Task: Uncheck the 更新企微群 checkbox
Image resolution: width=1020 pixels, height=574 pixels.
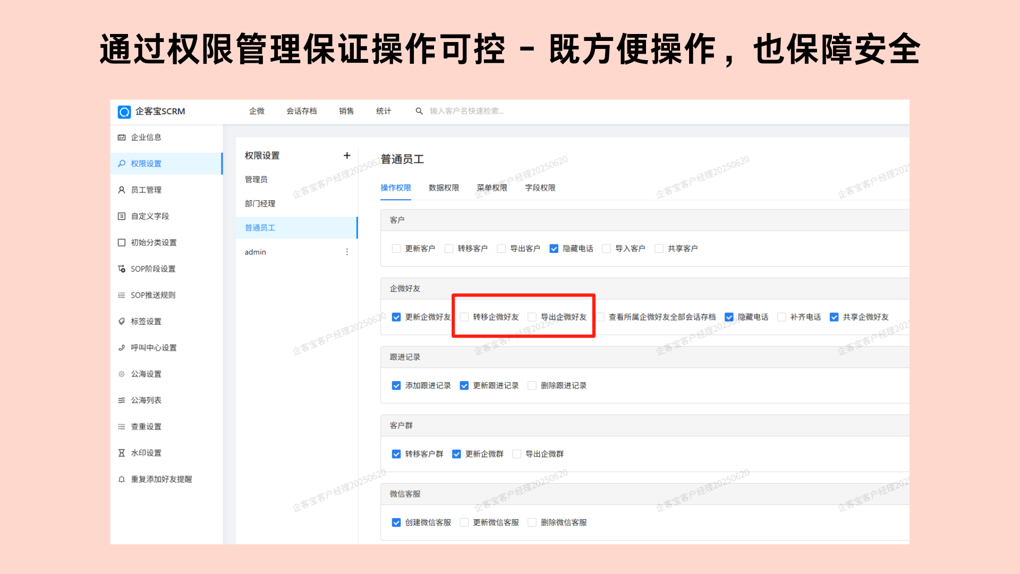Action: coord(456,454)
